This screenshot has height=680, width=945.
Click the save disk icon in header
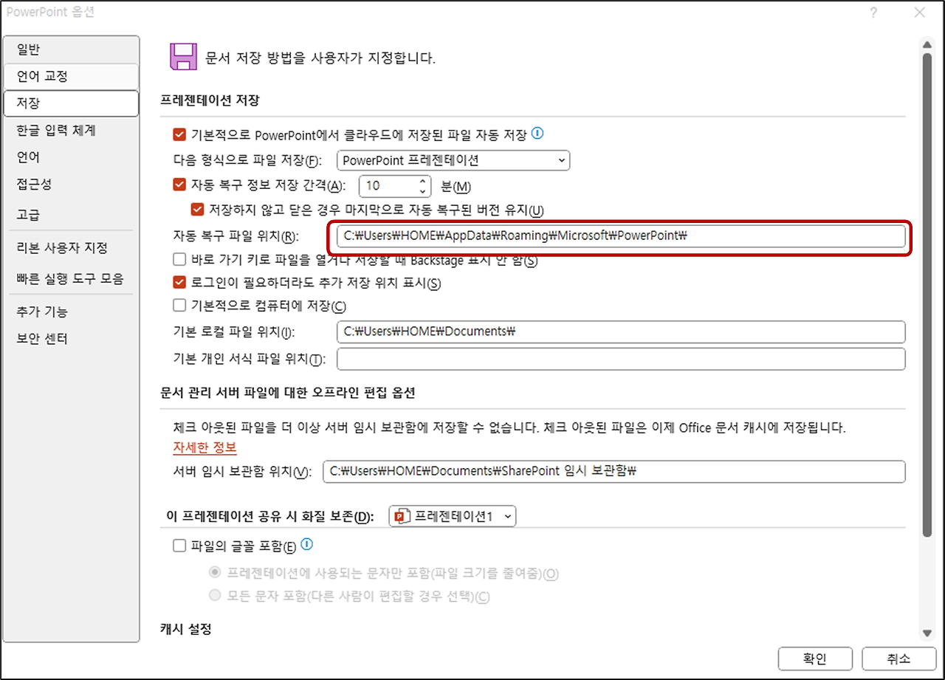pyautogui.click(x=182, y=57)
